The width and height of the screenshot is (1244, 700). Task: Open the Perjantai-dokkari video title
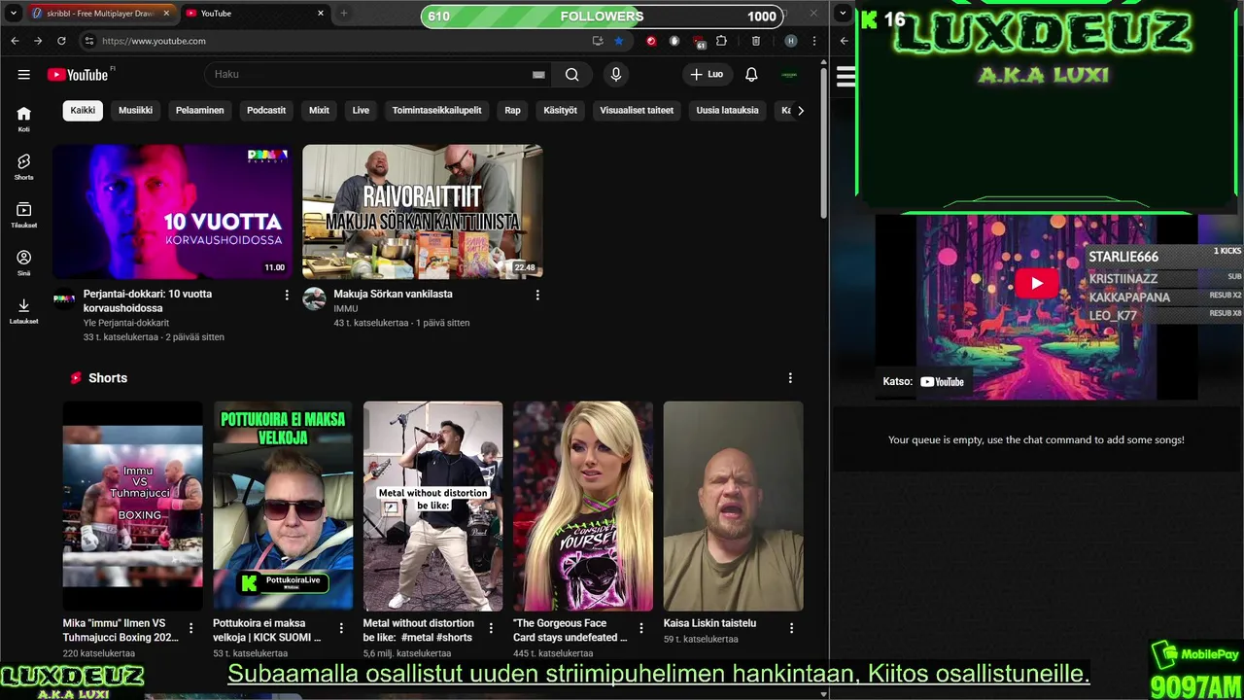tap(148, 300)
